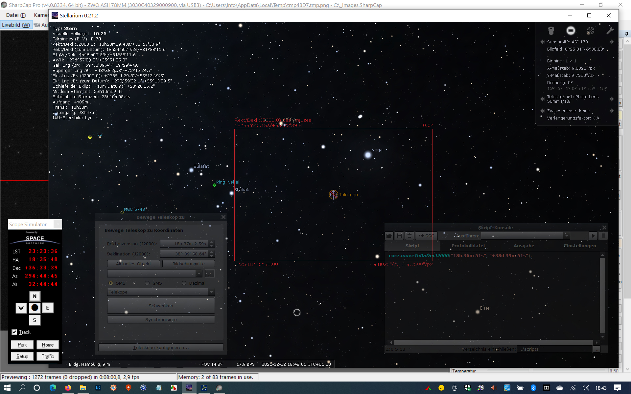
Task: Click Park in Scope Simulator
Action: (x=22, y=345)
